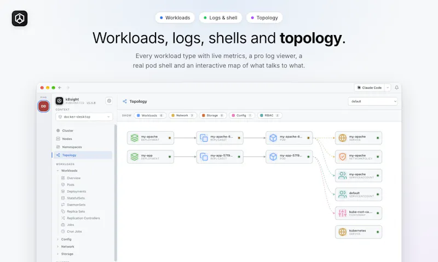Collapse the Workloads tree section
Image resolution: width=438 pixels, height=262 pixels.
pyautogui.click(x=58, y=171)
